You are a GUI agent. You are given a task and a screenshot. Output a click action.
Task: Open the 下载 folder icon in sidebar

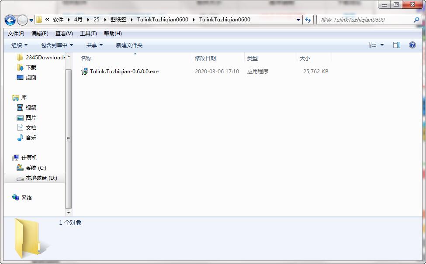[20, 67]
